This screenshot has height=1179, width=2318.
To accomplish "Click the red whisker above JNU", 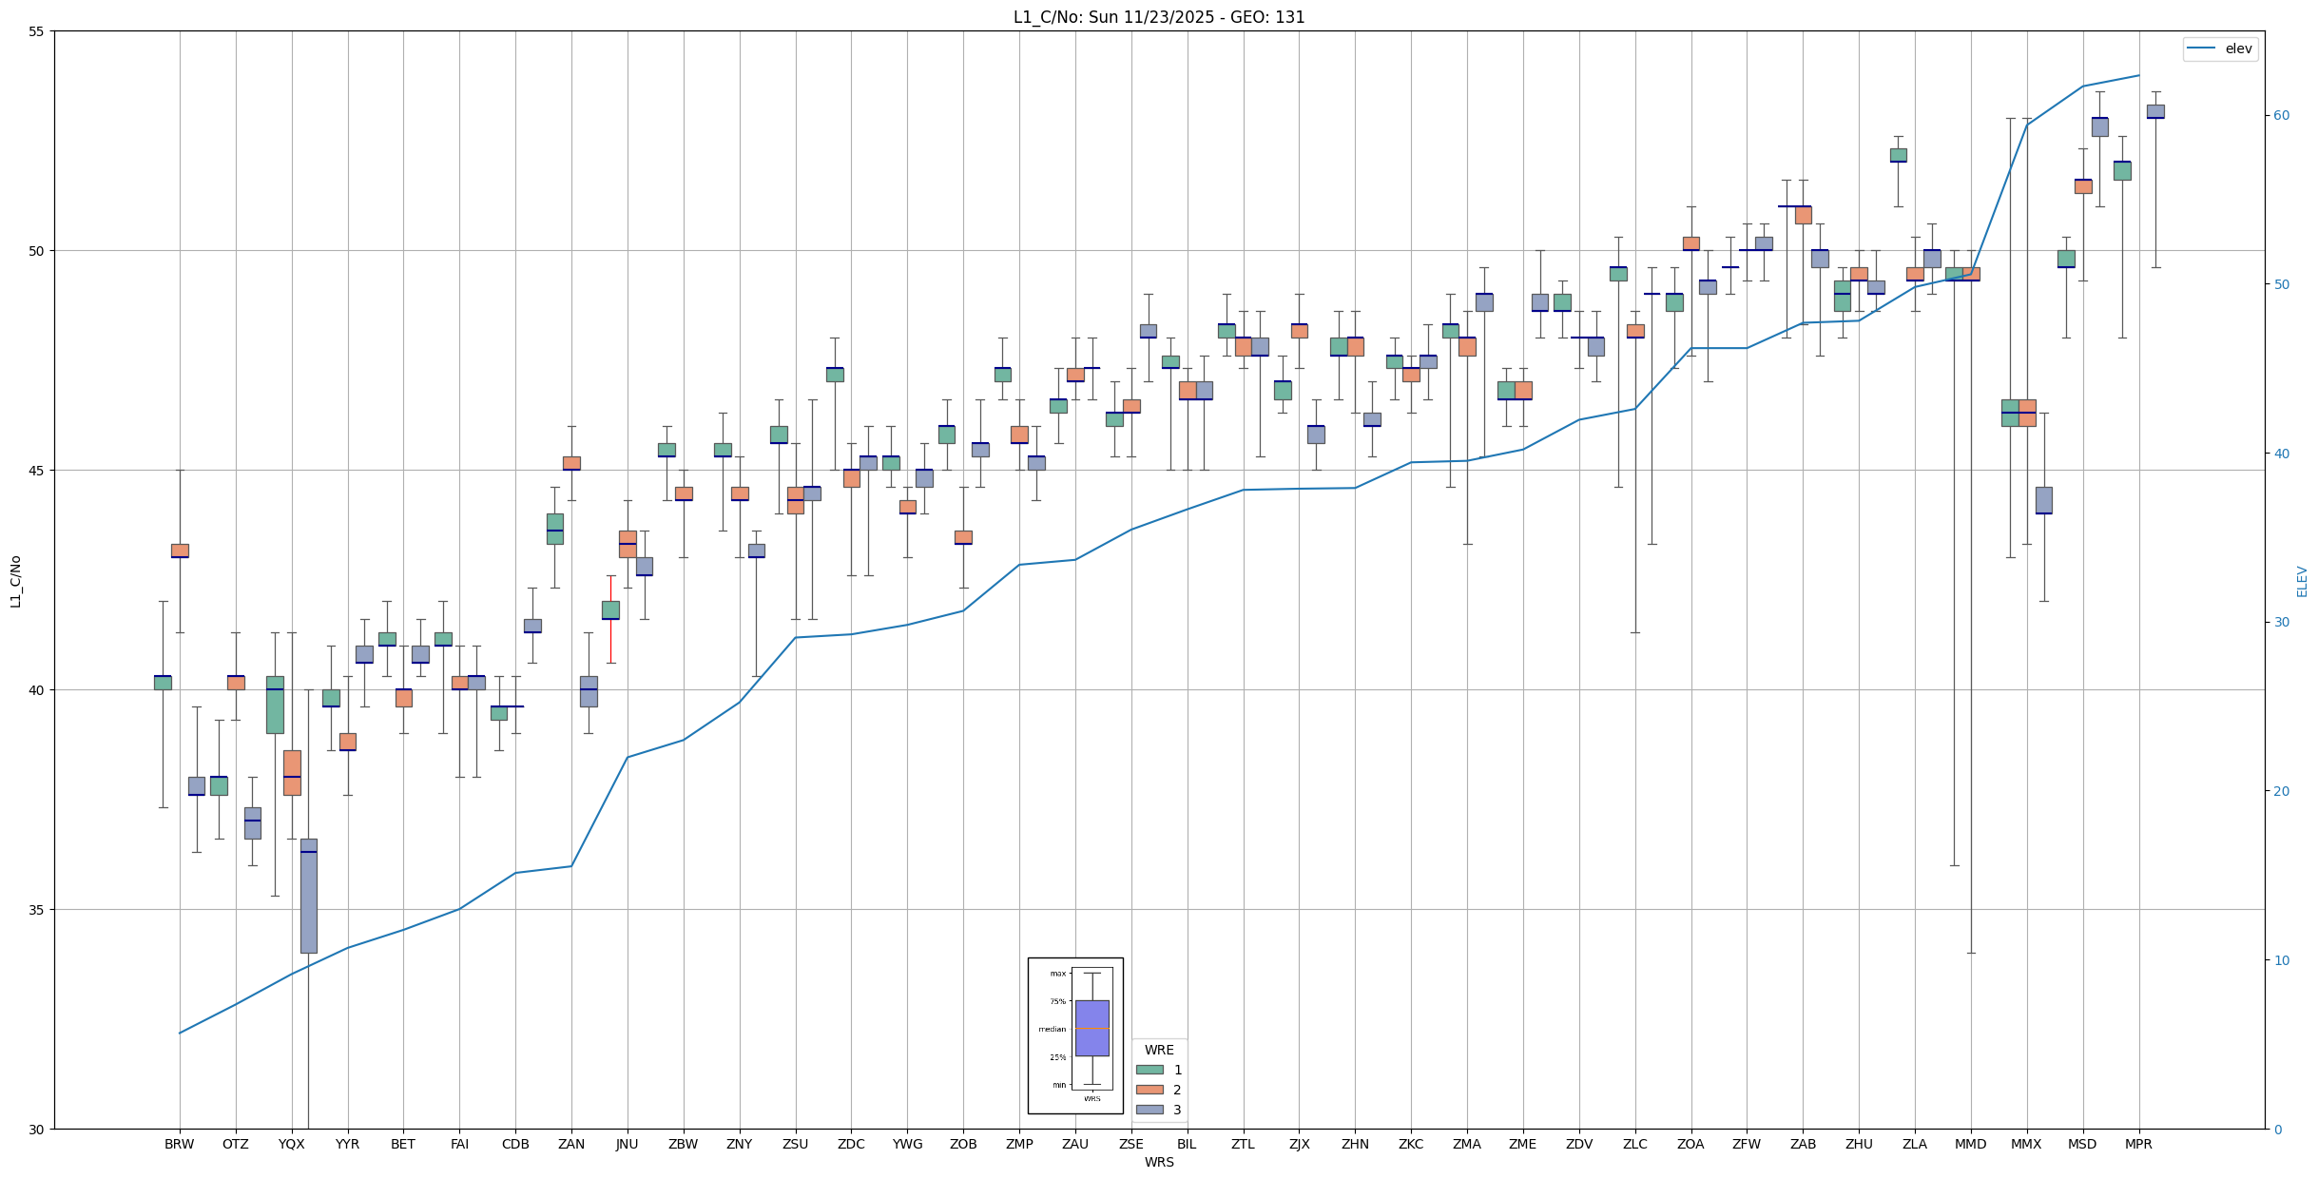I will click(610, 588).
